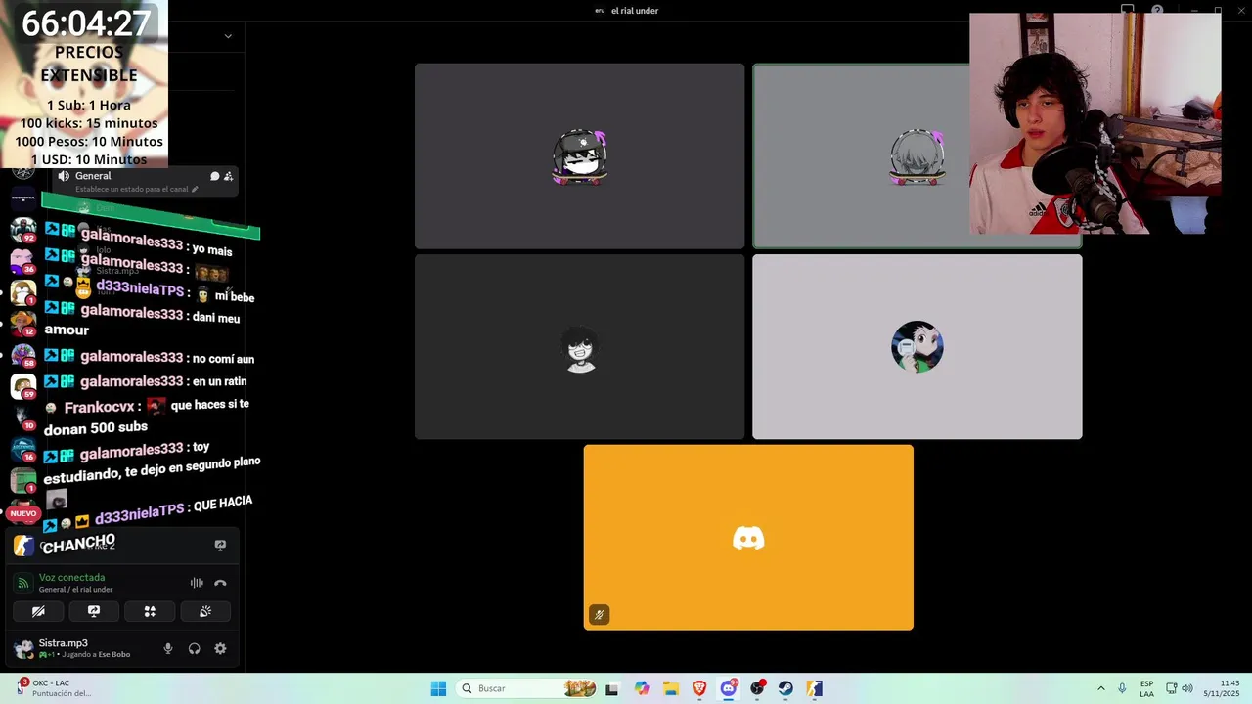The width and height of the screenshot is (1252, 704).
Task: Open the game activity screen icon
Action: tap(220, 545)
